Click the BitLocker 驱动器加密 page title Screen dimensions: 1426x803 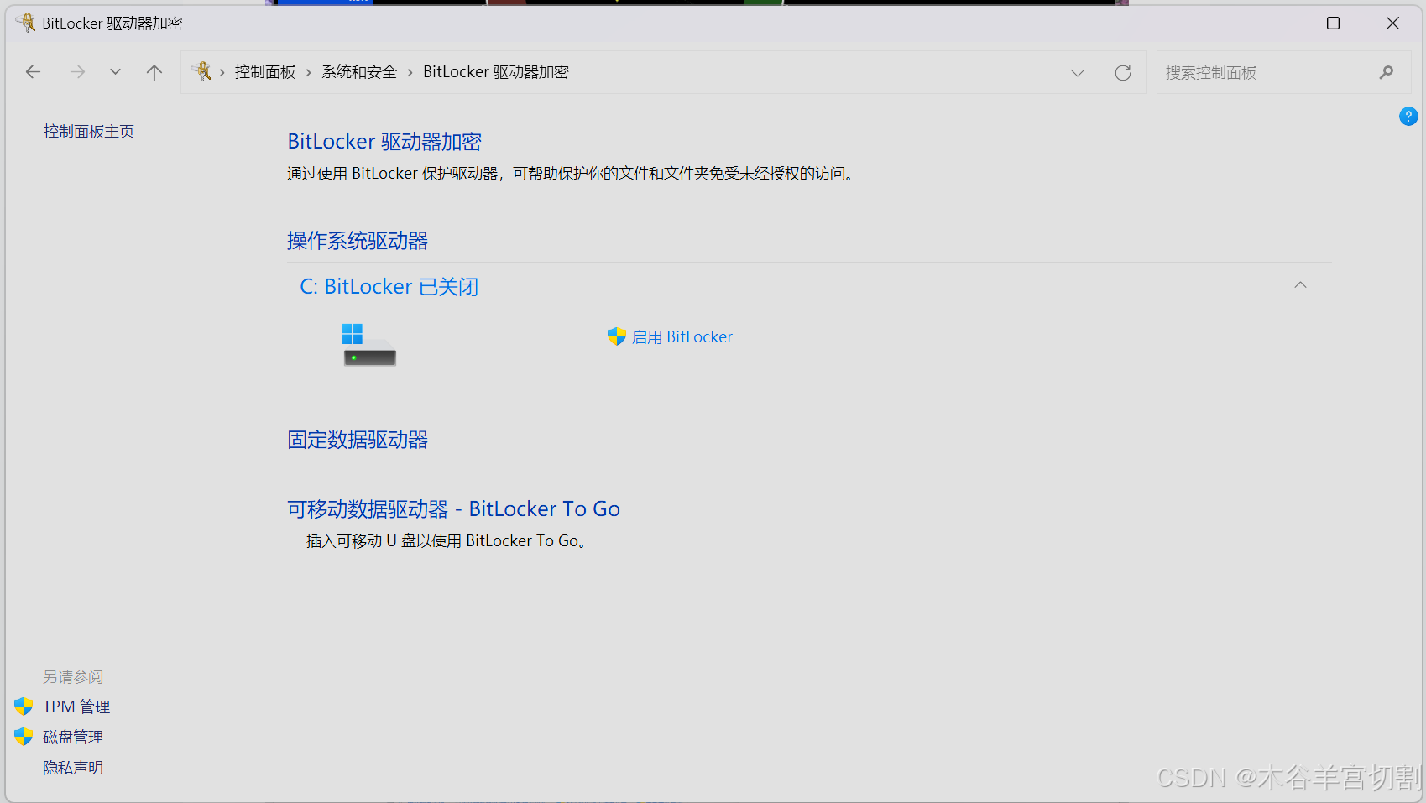[384, 141]
